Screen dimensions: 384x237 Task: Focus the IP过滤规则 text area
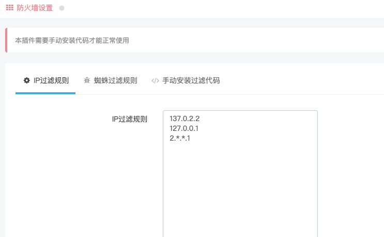(x=240, y=174)
